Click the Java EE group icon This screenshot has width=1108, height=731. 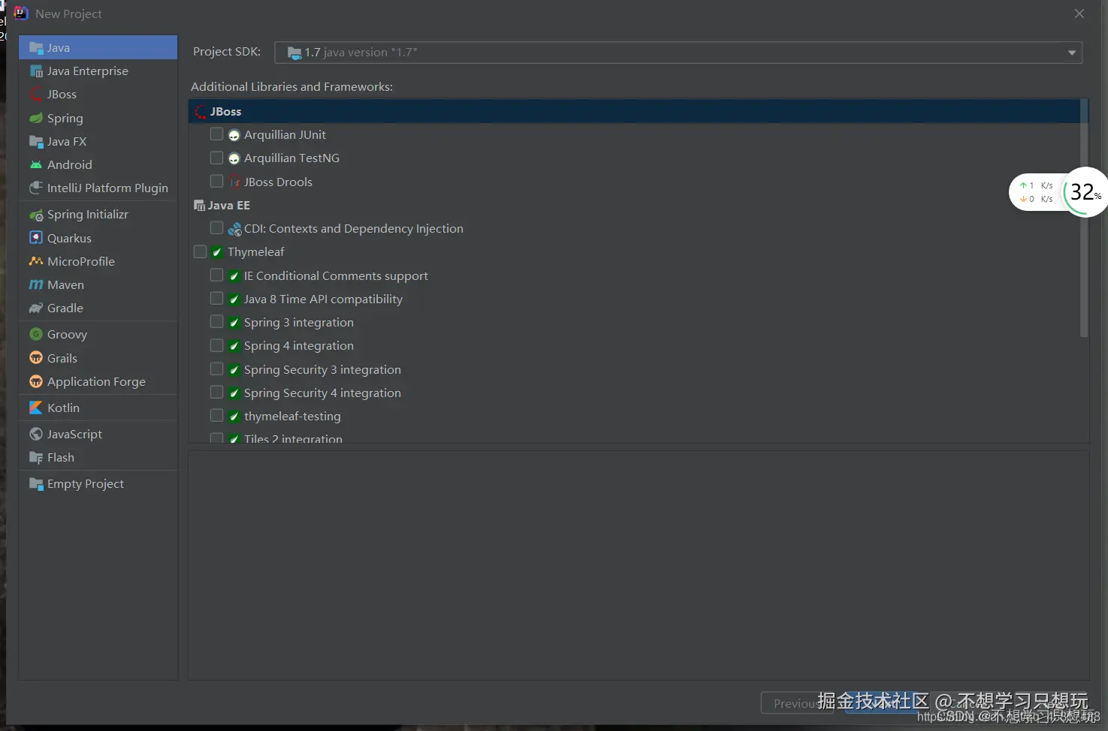200,206
